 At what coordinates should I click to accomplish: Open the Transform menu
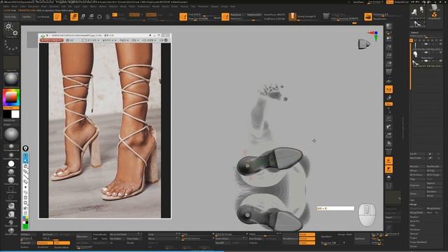click(203, 6)
